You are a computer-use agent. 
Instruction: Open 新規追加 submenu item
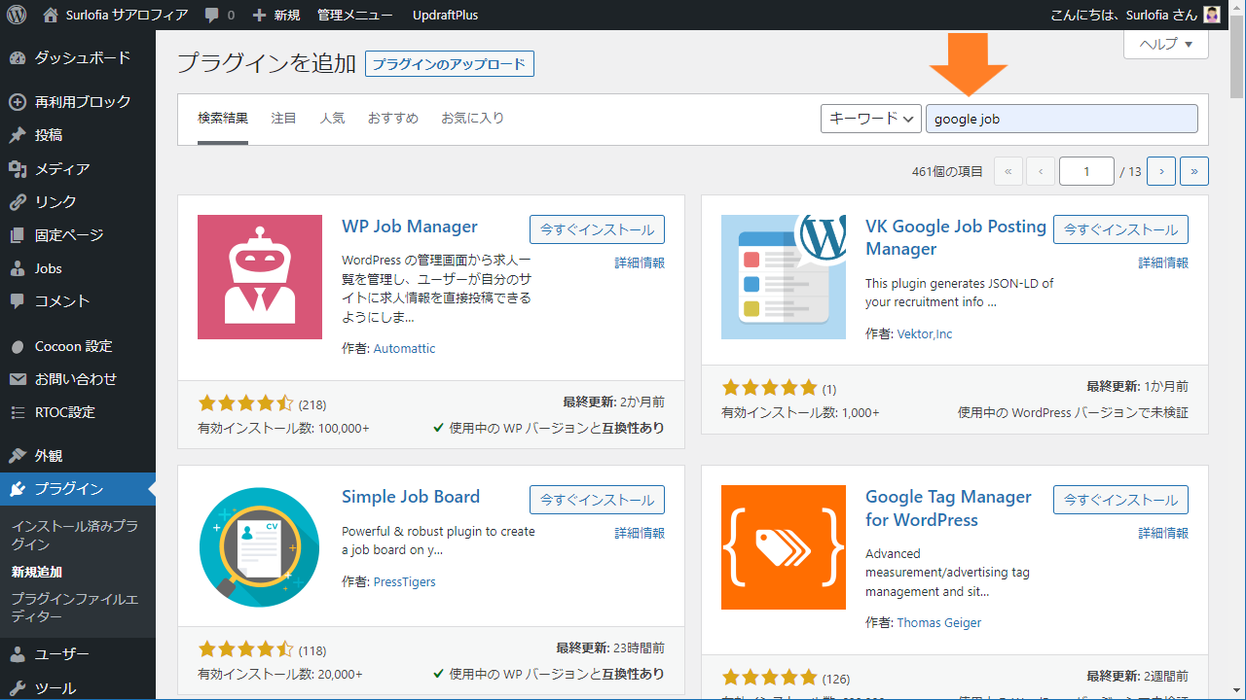37,572
